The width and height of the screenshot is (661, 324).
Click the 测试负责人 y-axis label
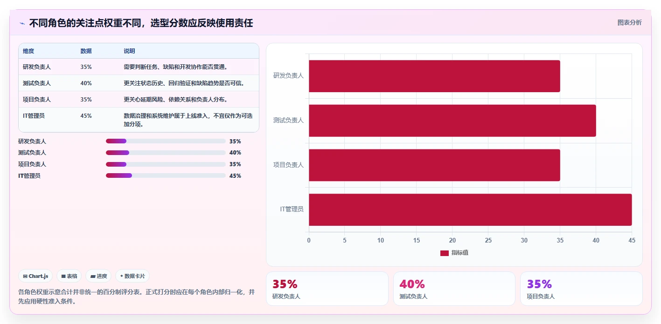288,120
